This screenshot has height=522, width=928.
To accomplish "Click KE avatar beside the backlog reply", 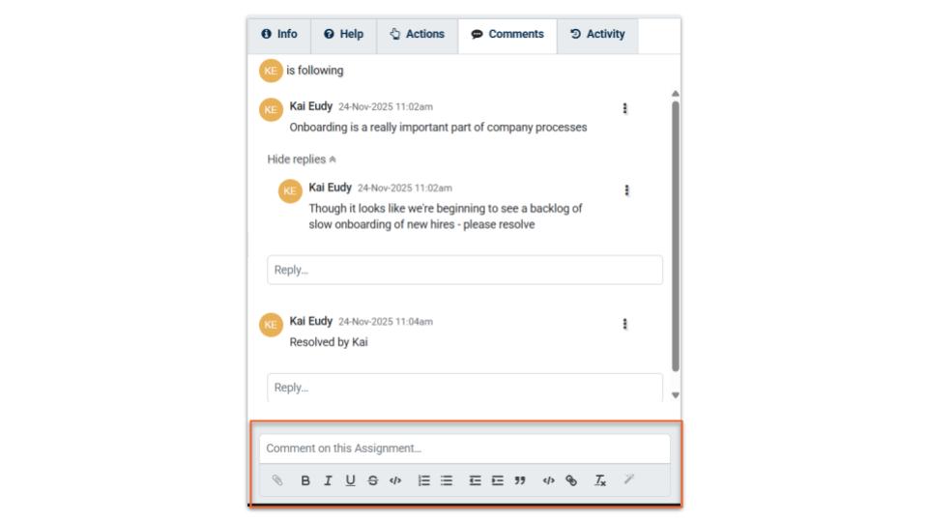I will click(290, 191).
